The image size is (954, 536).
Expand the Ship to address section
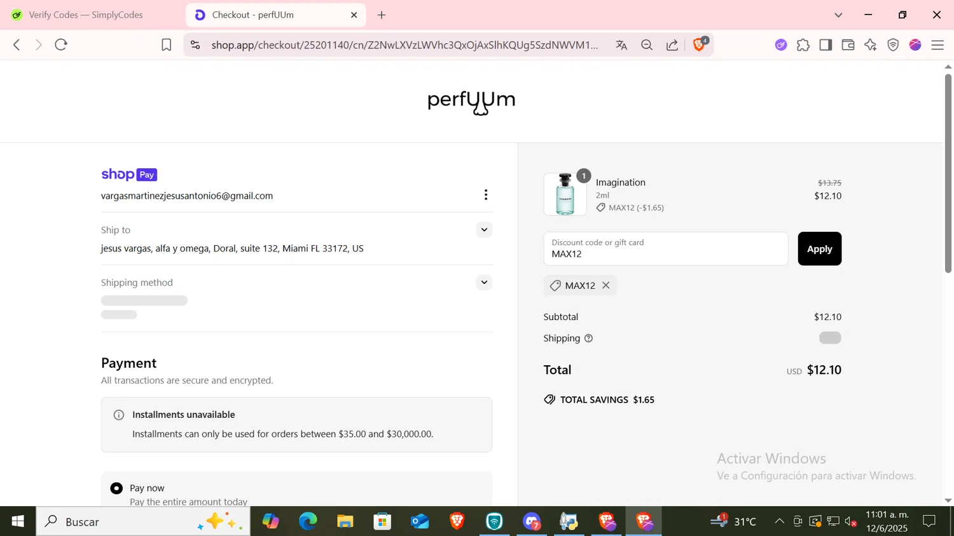484,230
